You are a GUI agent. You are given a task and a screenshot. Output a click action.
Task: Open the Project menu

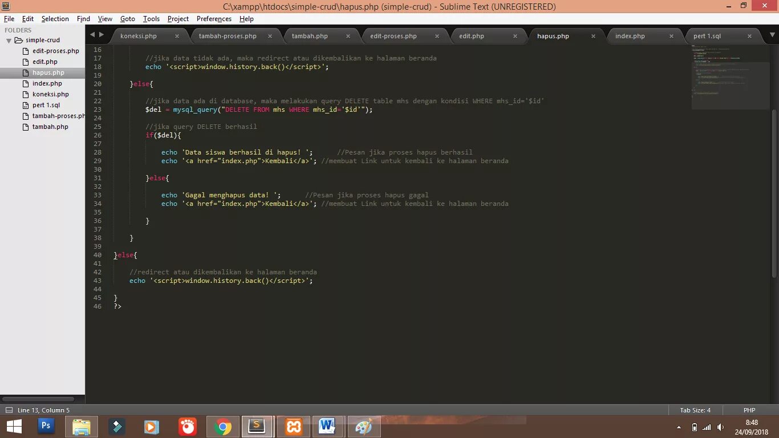178,19
